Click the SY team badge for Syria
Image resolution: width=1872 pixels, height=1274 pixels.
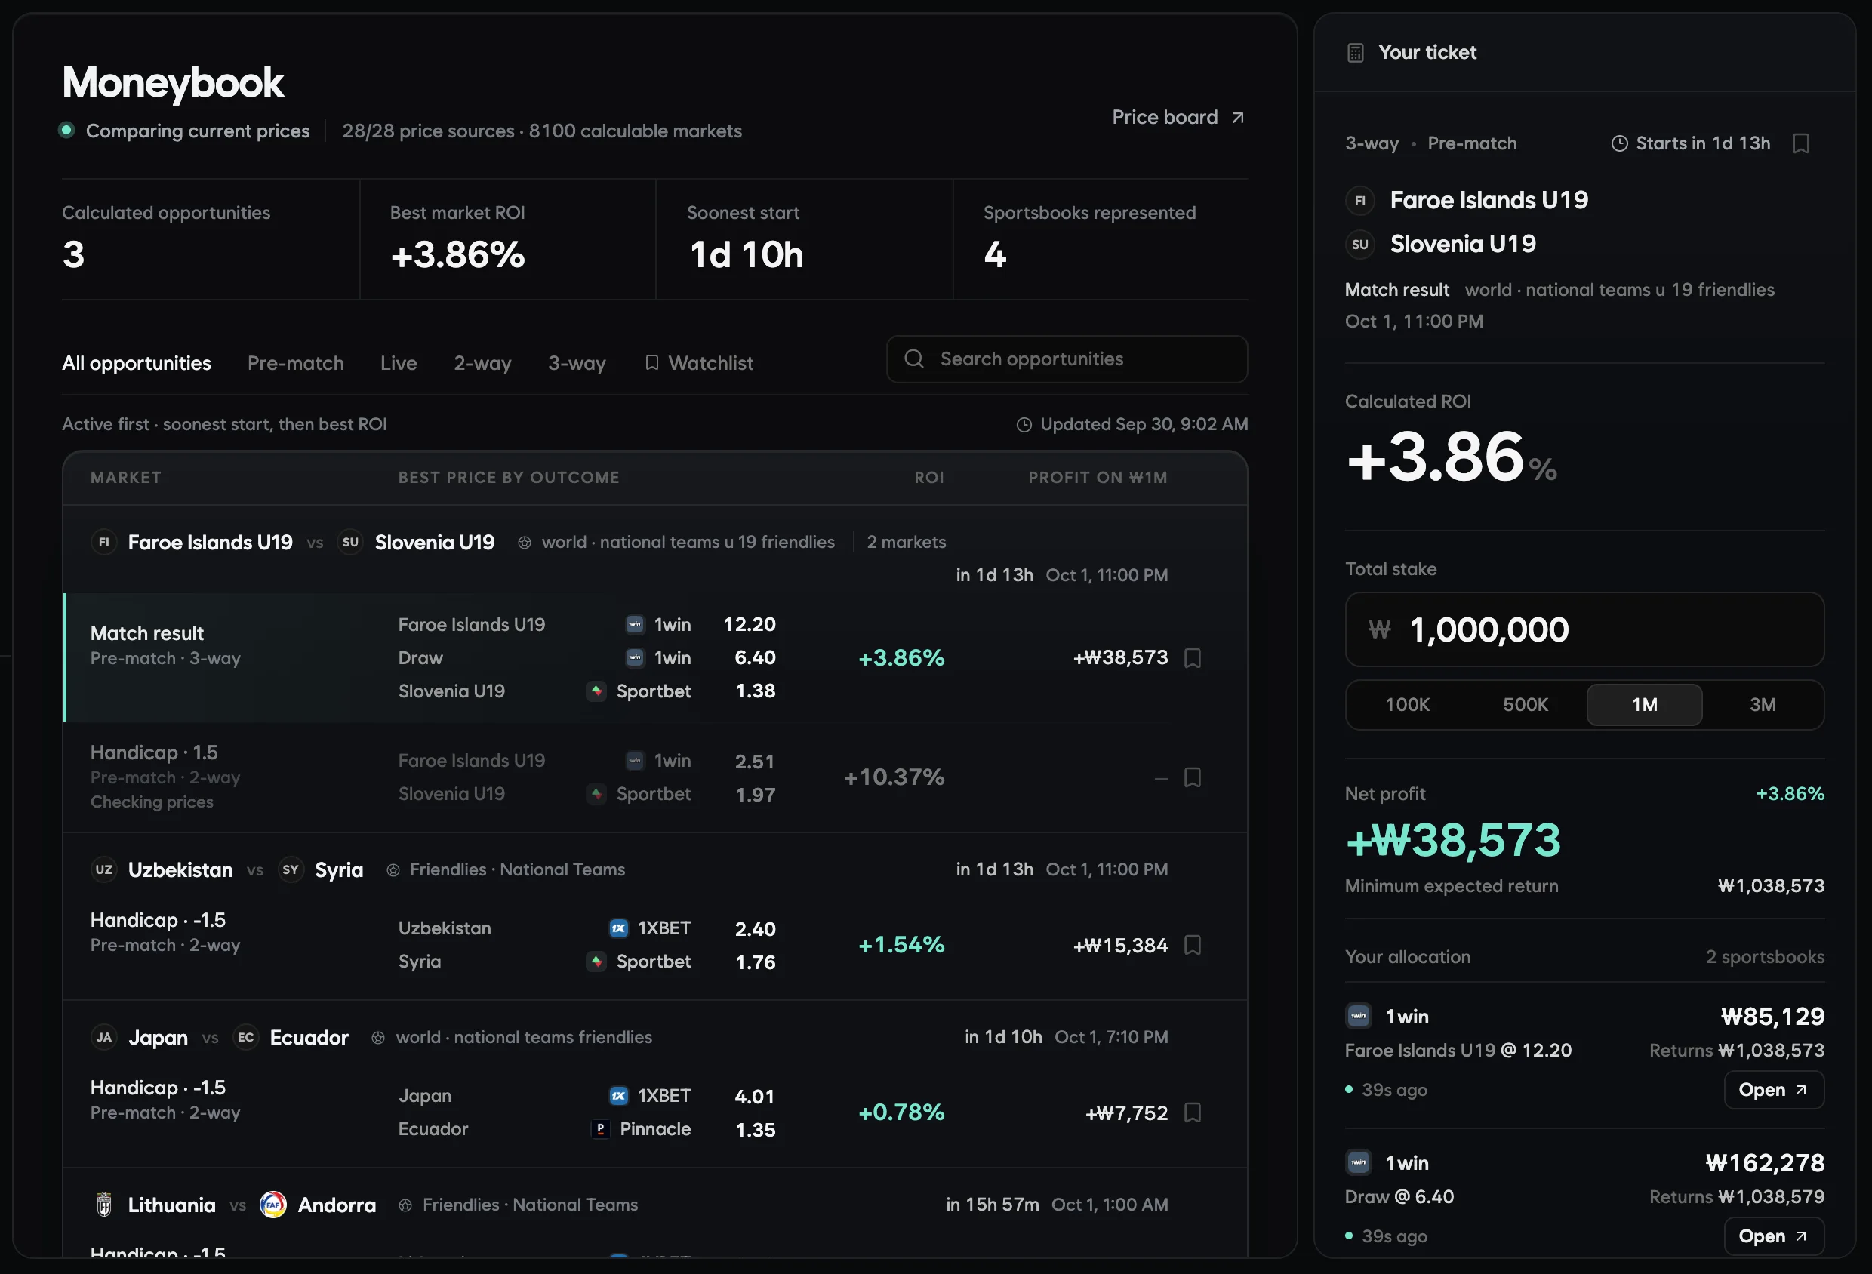click(291, 869)
